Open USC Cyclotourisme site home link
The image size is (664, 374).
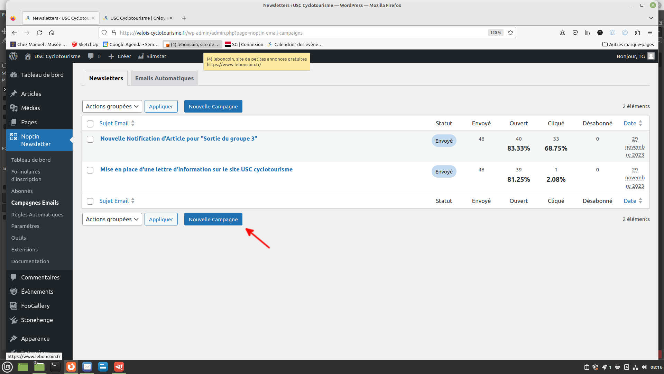tap(53, 56)
